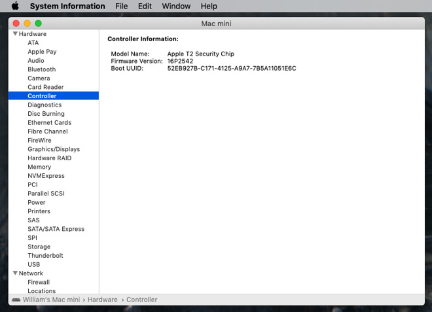
Task: Click the Firmware Version label
Action: [137, 61]
